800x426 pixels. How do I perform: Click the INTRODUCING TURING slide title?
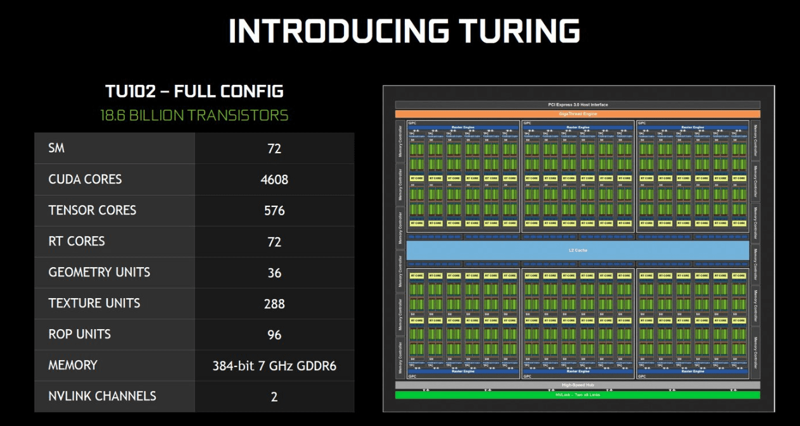point(404,31)
